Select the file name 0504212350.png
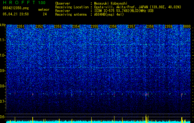The height and width of the screenshot is (123, 194). pos(16,8)
